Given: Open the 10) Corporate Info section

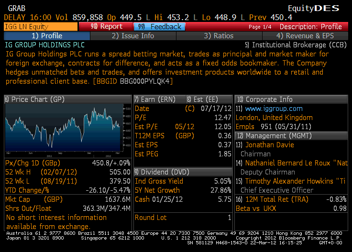Looking at the screenshot, I should 291,99.
